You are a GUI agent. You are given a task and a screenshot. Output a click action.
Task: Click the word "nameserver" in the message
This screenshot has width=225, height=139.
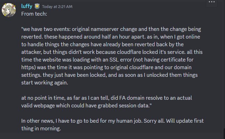[105, 29]
